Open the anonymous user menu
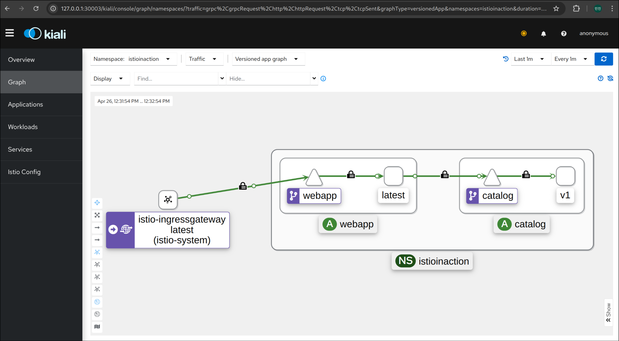Image resolution: width=619 pixels, height=341 pixels. coord(594,33)
